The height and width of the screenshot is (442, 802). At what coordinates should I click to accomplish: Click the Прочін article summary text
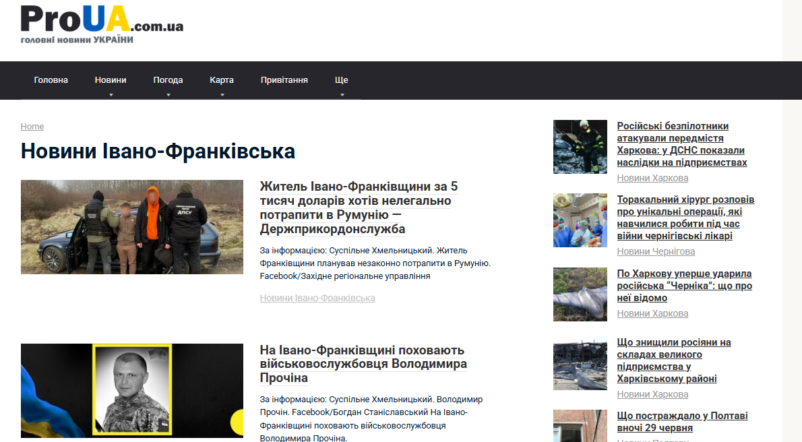pos(371,418)
